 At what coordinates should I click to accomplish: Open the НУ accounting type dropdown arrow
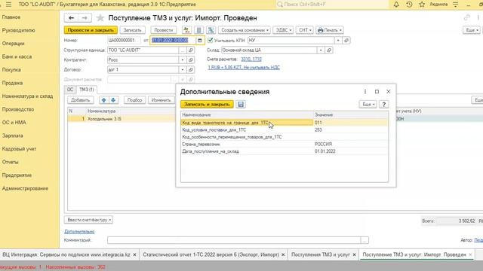[x=338, y=40]
